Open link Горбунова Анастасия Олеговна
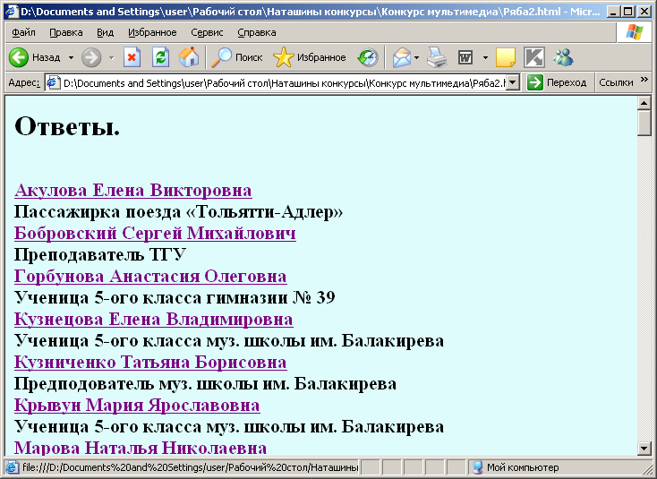Viewport: 657px width, 479px height. pos(150,276)
